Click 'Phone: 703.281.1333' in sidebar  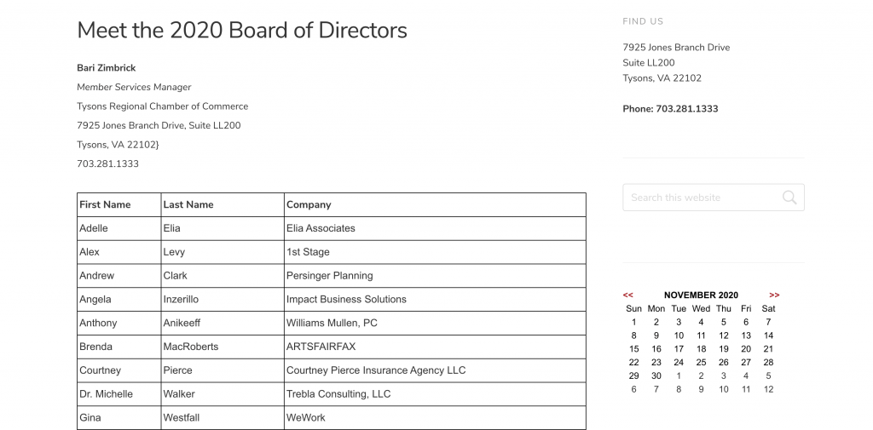670,109
